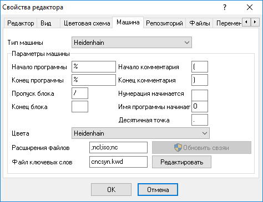Screen dimensions: 263x202
Task: Click the Расширения файлов label
Action: point(41,148)
